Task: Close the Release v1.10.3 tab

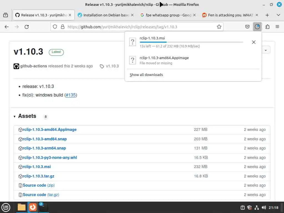Action: [x=70, y=15]
